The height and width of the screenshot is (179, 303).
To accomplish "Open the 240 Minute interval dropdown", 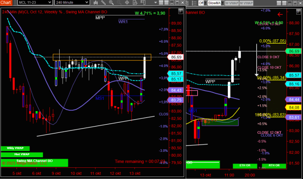I will click(72, 2).
